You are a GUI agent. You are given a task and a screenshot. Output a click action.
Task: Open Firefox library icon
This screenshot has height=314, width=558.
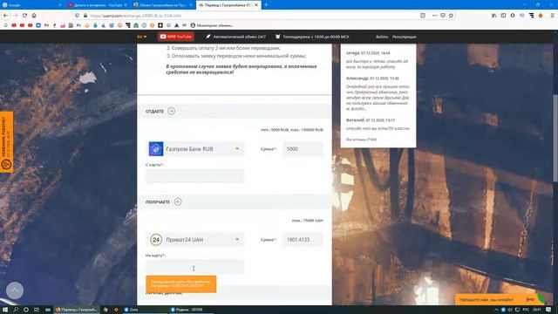(x=494, y=16)
